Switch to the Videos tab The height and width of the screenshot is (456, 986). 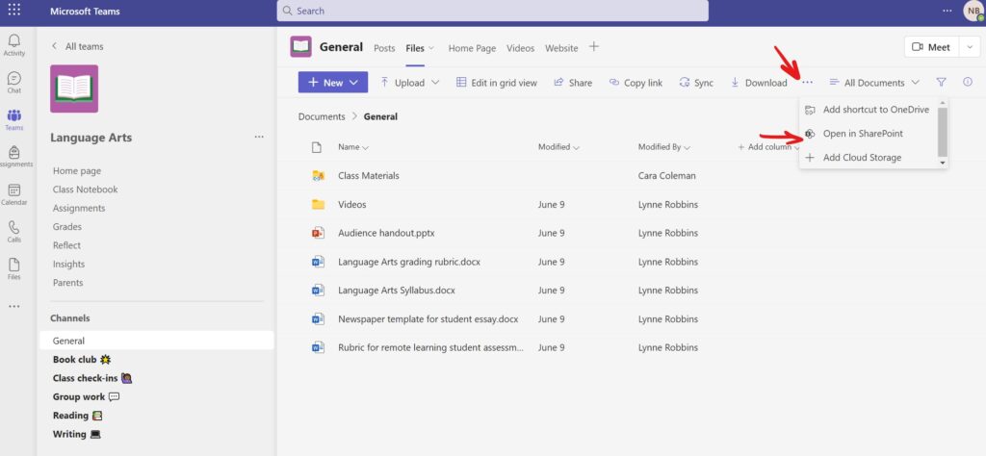coord(520,48)
